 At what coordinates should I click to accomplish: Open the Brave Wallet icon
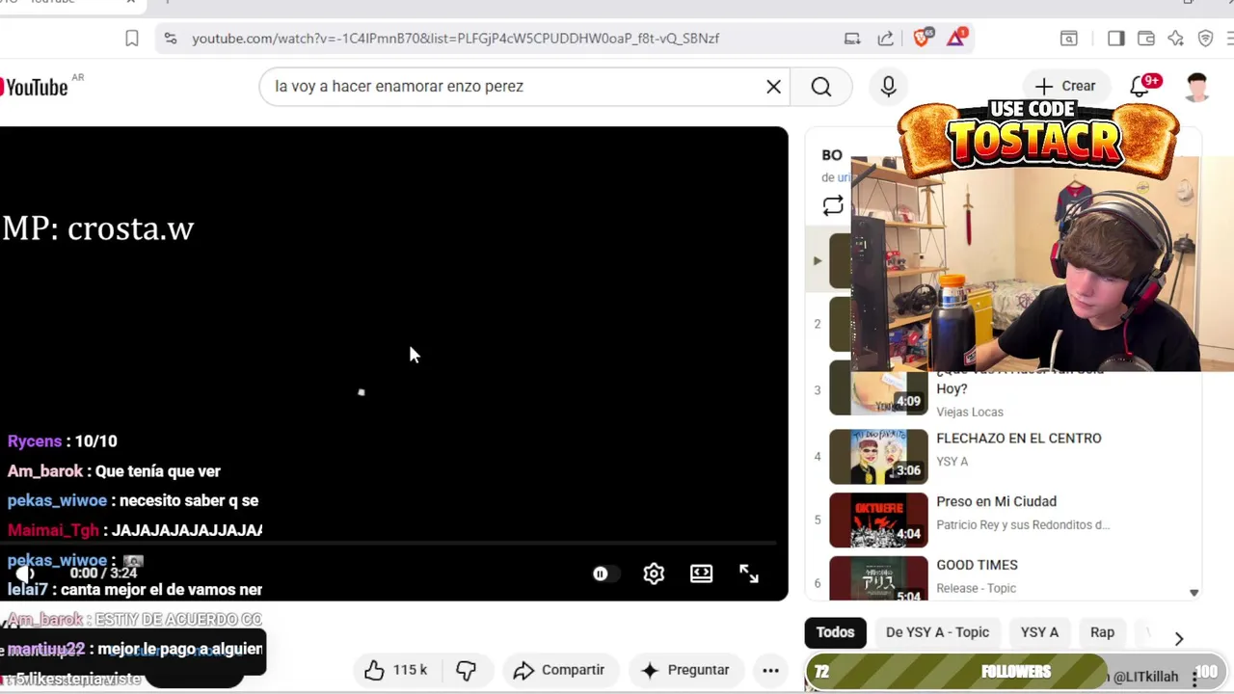coord(1146,39)
